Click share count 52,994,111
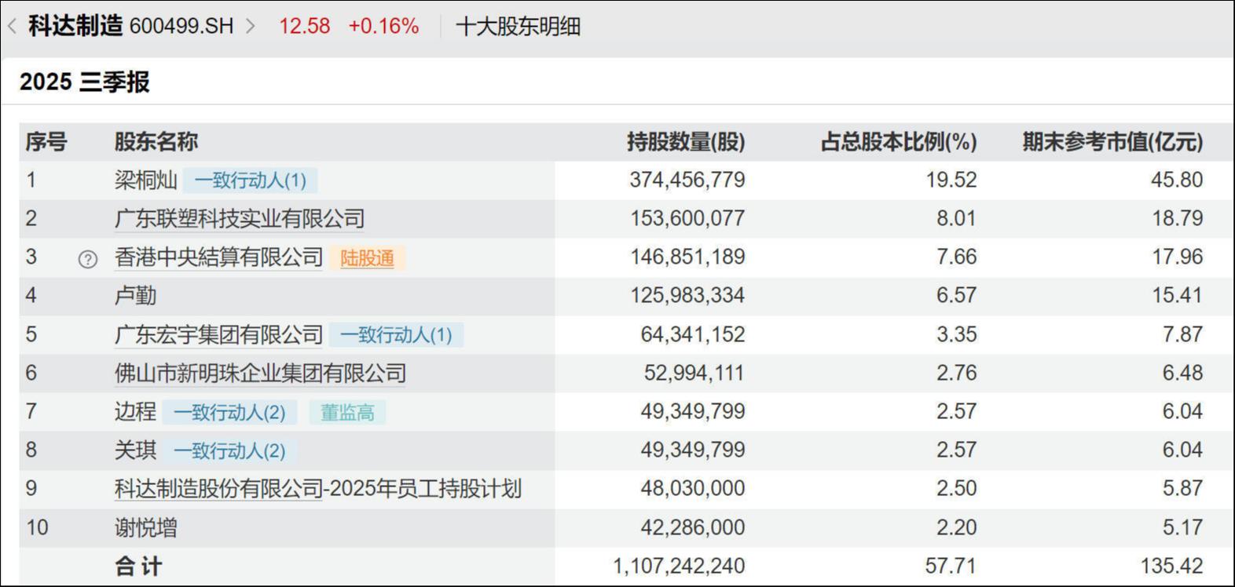Image resolution: width=1235 pixels, height=587 pixels. 694,373
